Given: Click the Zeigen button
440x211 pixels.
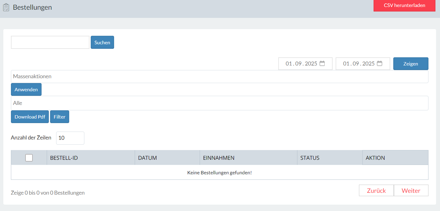Looking at the screenshot, I should click(x=411, y=64).
